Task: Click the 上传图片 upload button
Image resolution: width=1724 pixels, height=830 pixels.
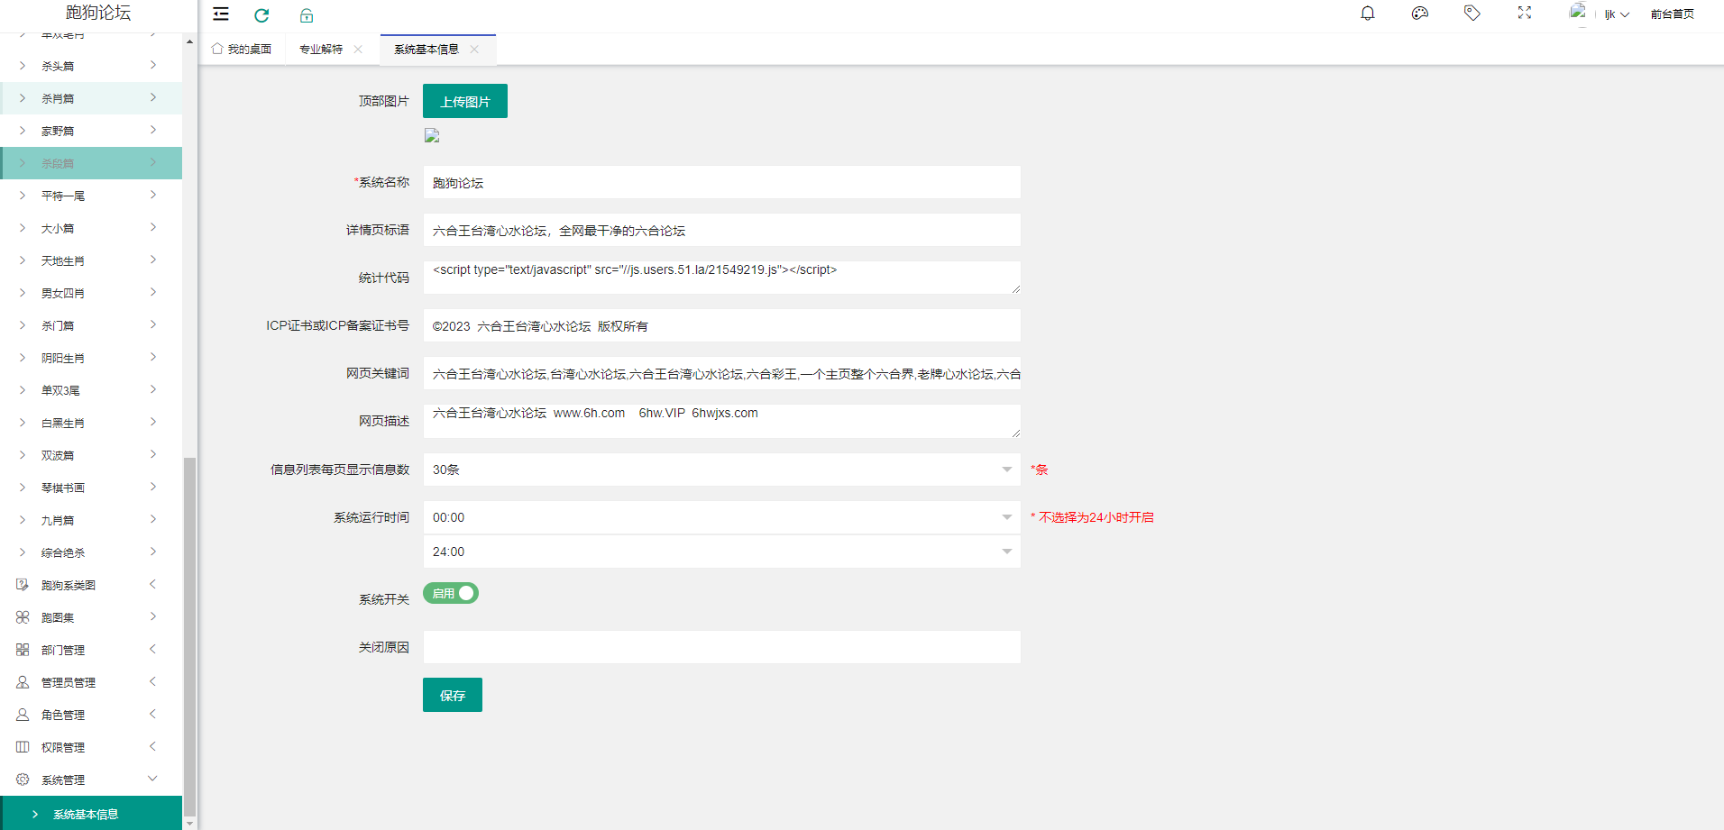Action: pos(464,102)
